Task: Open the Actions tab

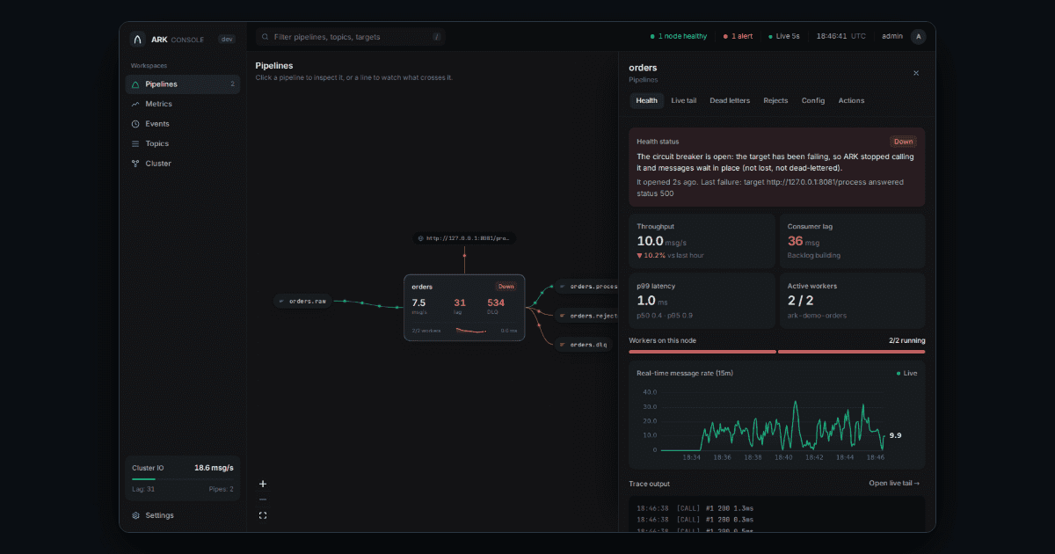Action: [851, 100]
